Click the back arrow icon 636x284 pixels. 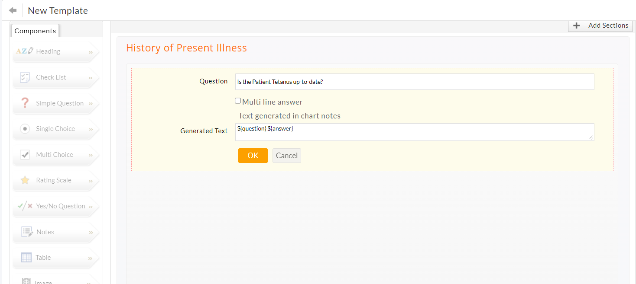coord(13,10)
